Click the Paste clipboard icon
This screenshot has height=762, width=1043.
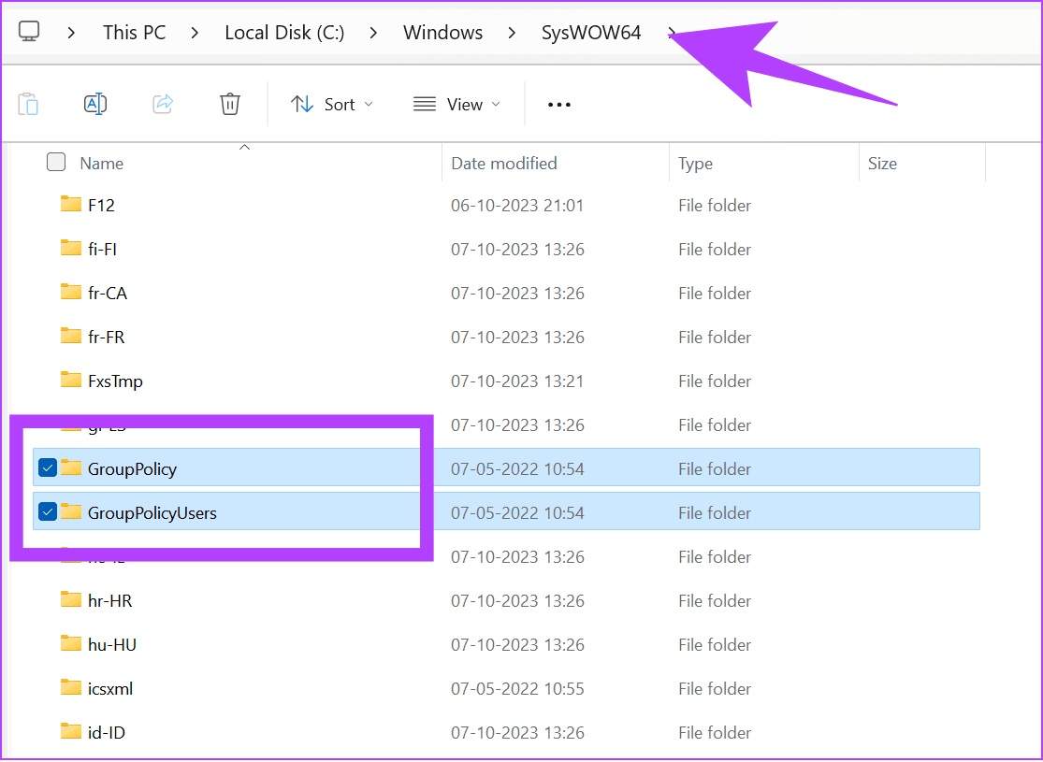click(x=28, y=104)
